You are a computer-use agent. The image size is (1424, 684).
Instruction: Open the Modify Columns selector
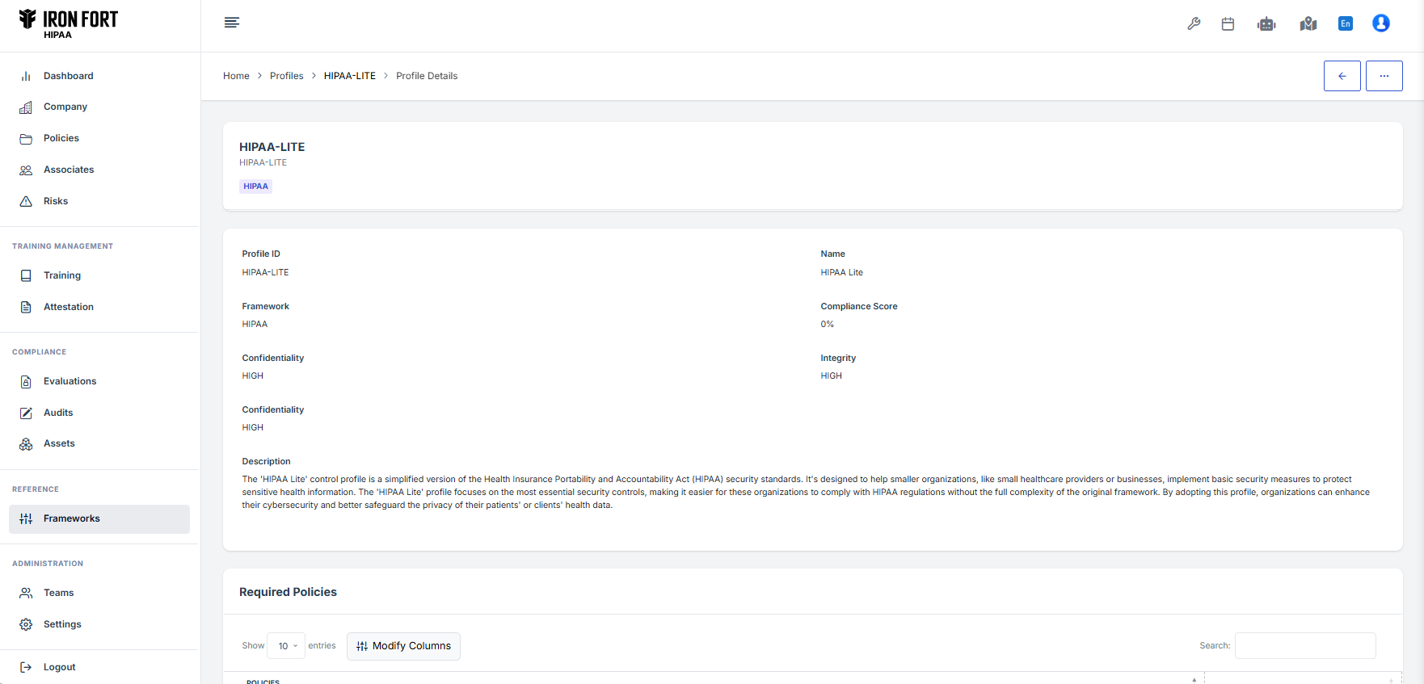(403, 646)
